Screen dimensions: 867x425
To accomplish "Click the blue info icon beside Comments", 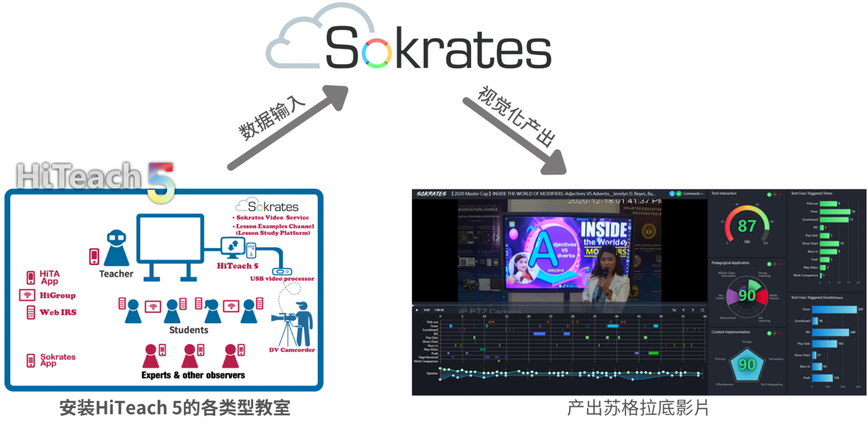I will (672, 193).
